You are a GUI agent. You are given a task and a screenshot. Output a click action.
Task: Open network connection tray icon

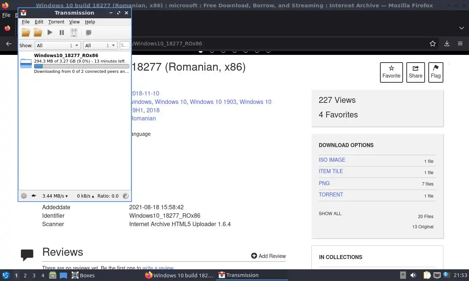point(437,275)
